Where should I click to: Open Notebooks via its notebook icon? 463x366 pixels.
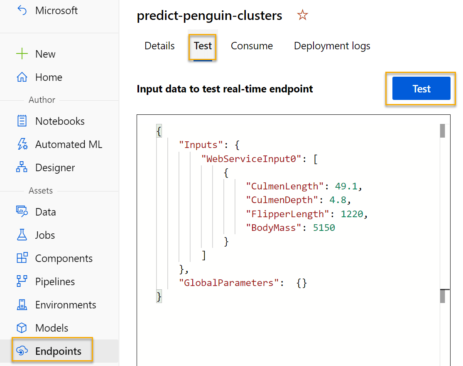click(22, 121)
